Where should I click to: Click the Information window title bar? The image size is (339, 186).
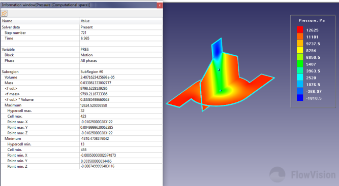[x=79, y=5]
